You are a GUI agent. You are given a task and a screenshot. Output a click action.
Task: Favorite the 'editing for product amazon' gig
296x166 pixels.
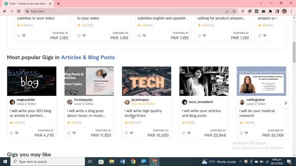pyautogui.click(x=204, y=36)
